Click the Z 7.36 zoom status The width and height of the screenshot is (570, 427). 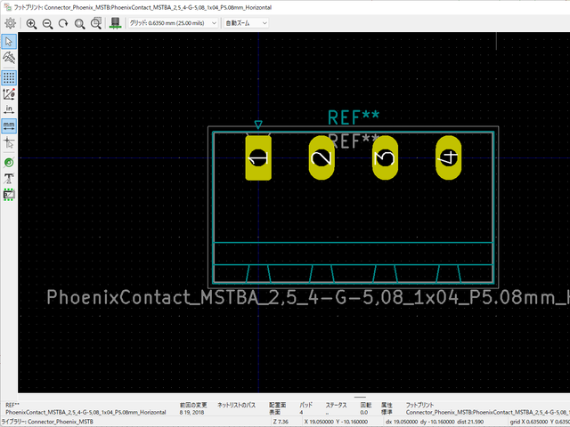coord(281,422)
